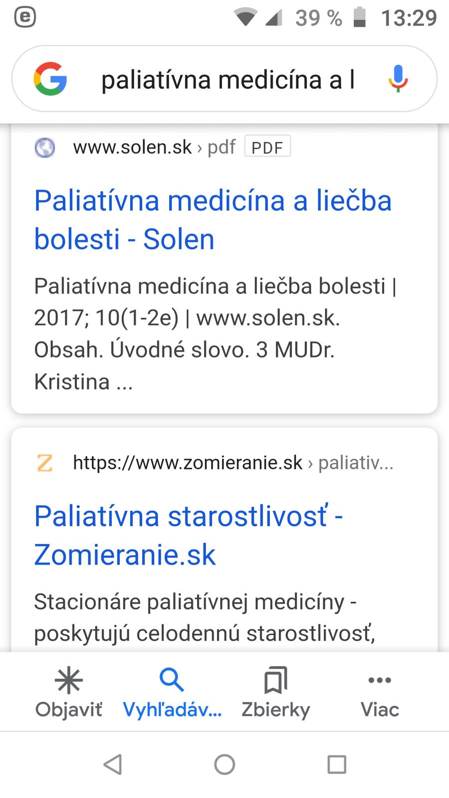Tap the microphone voice search icon

(x=398, y=79)
